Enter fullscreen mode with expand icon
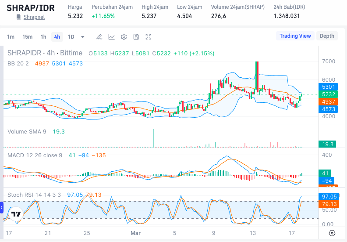The image size is (347, 242). (x=149, y=37)
